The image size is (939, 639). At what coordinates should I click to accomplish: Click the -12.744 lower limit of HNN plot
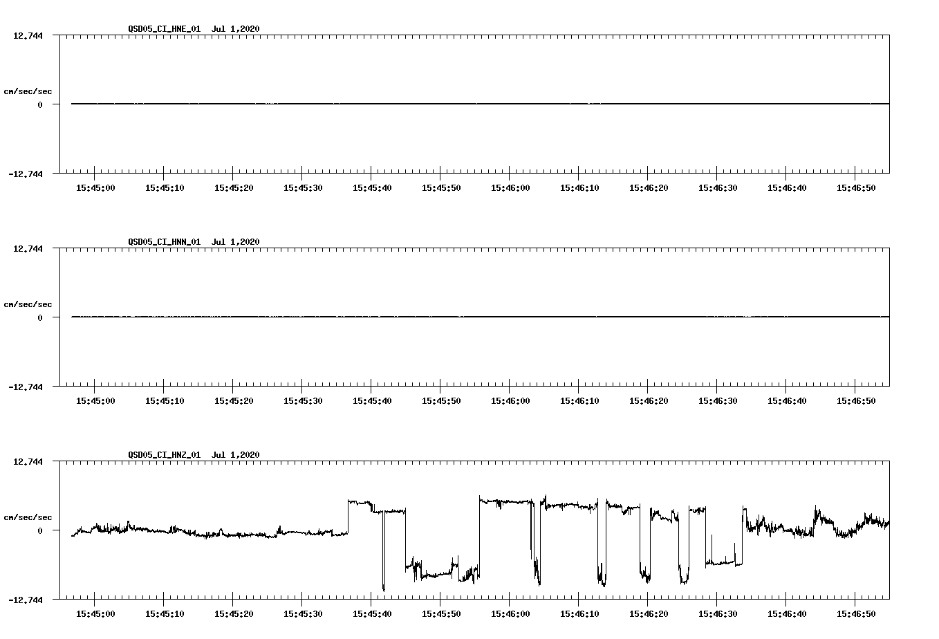25,387
